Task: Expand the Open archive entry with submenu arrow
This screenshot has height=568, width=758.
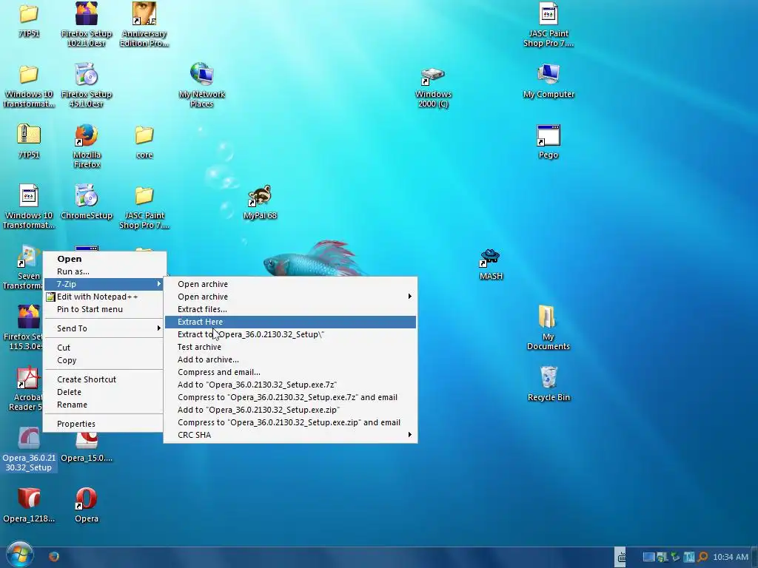Action: 290,297
